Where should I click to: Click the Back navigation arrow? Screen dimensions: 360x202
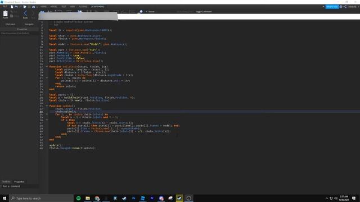coord(25,14)
